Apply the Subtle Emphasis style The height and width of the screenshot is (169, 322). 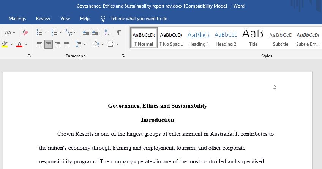pos(308,38)
